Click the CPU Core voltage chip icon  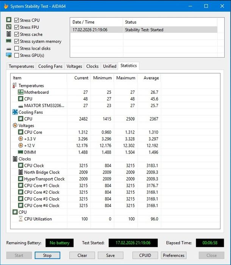(x=20, y=132)
